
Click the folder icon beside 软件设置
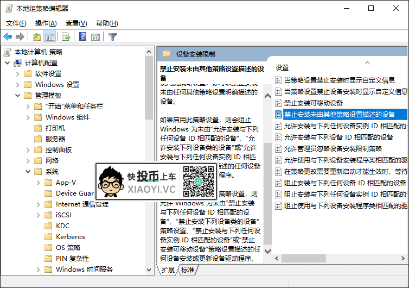pyautogui.click(x=28, y=74)
